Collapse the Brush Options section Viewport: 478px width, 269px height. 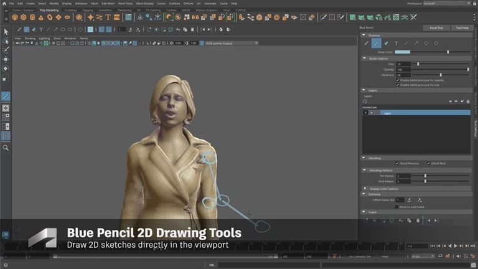[x=364, y=59]
